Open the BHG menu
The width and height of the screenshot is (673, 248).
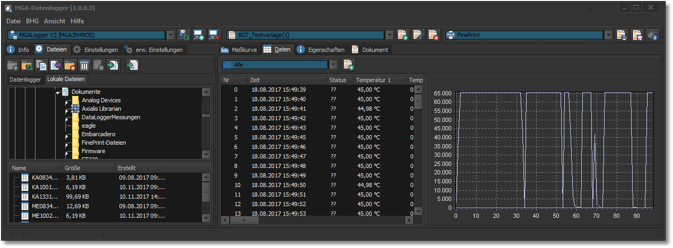[32, 21]
